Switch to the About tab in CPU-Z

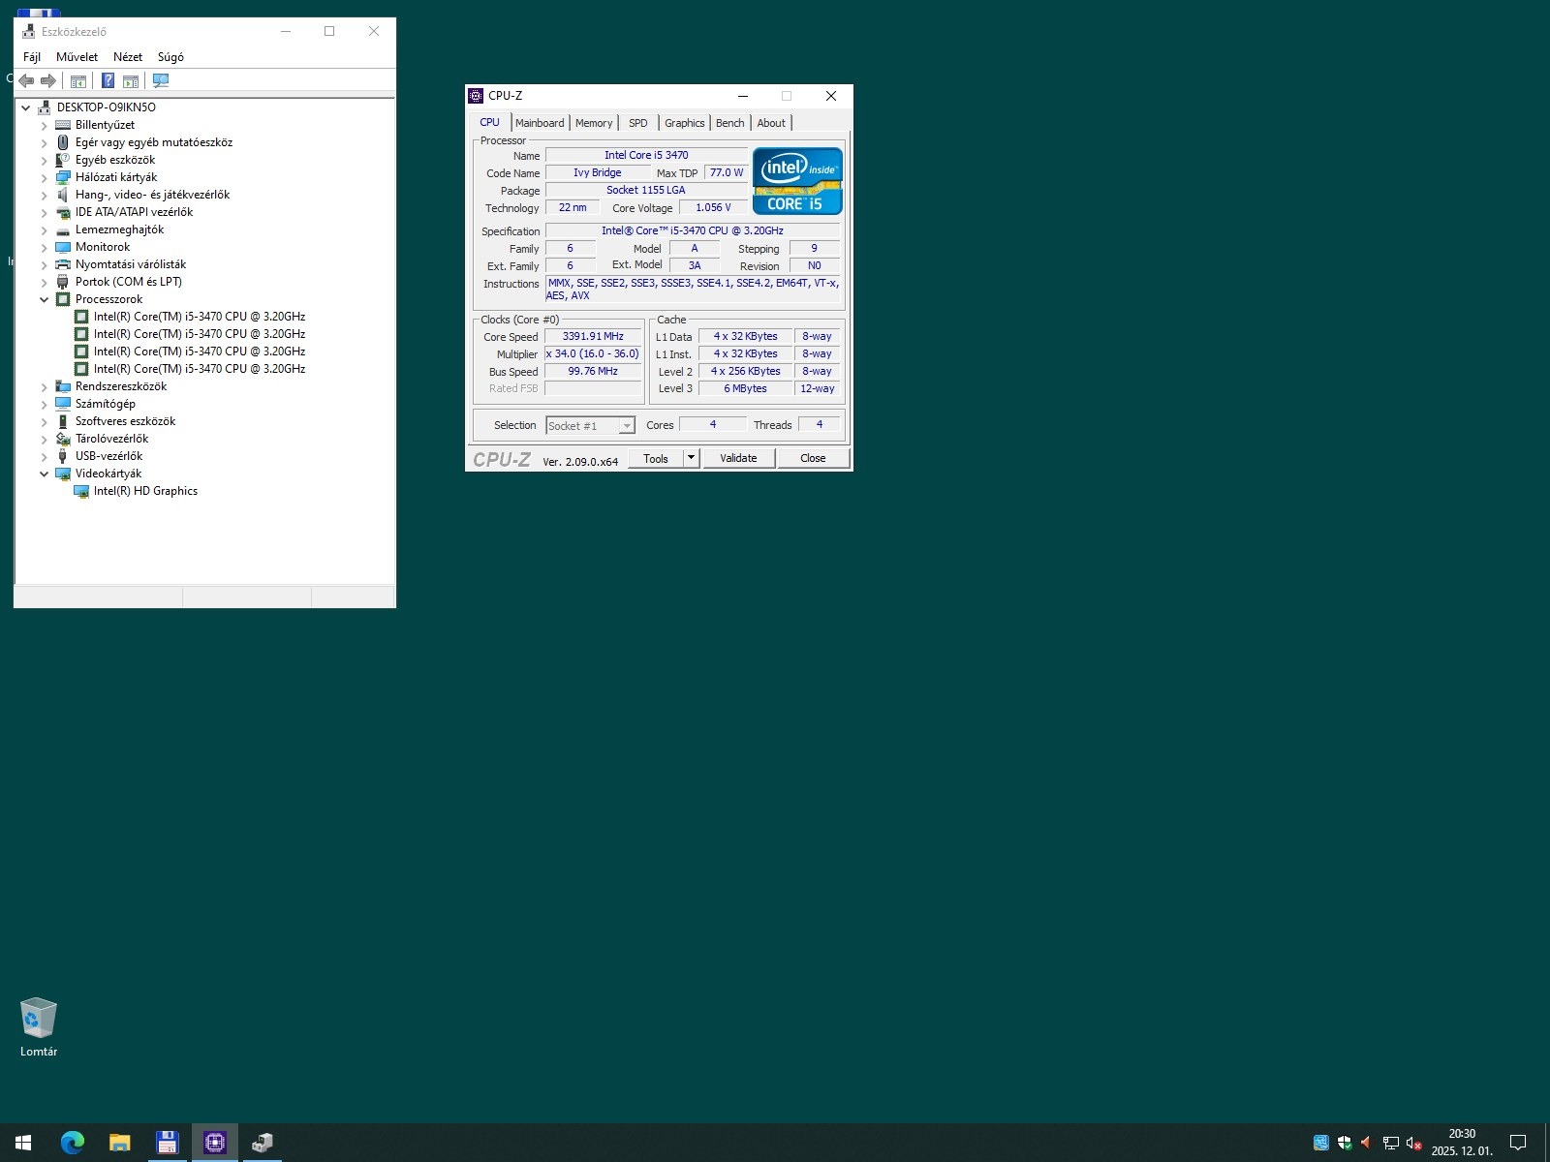click(x=771, y=123)
